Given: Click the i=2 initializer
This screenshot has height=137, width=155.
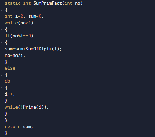Looking at the screenshot, I should (19, 16).
